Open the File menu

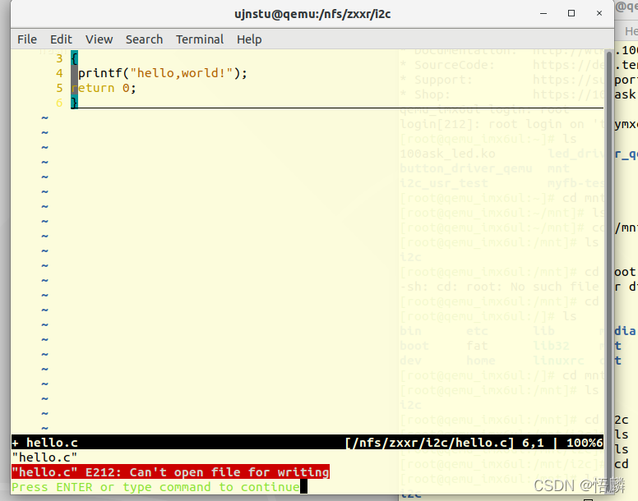click(x=27, y=39)
